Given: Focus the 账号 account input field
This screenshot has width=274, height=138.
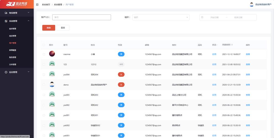Looking at the screenshot, I should pyautogui.click(x=81, y=17).
